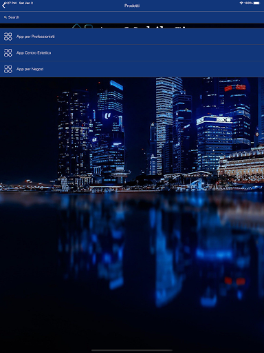This screenshot has width=264, height=353.
Task: Click the partially hidden logo banner
Action: [x=132, y=26]
